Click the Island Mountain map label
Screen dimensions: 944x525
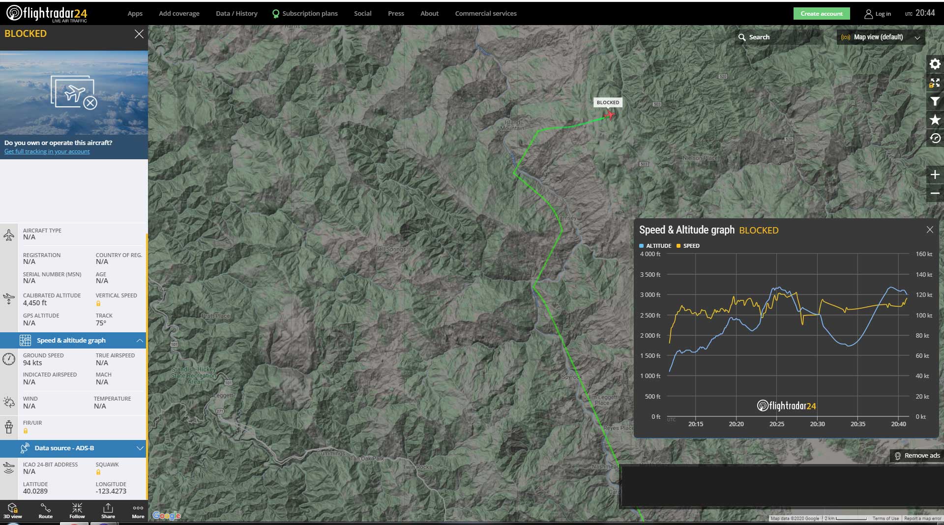point(512,125)
